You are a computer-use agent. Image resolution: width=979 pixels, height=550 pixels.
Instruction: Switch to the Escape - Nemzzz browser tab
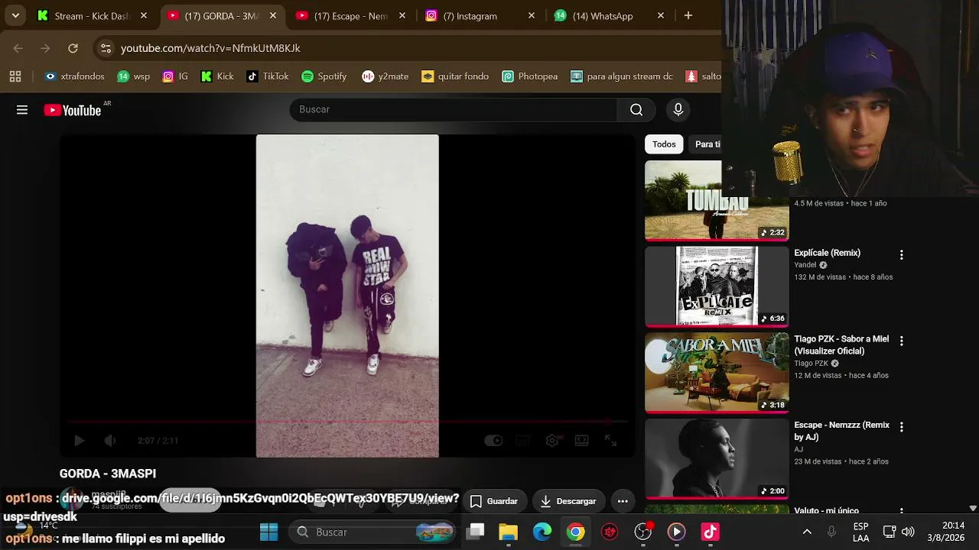tap(353, 16)
